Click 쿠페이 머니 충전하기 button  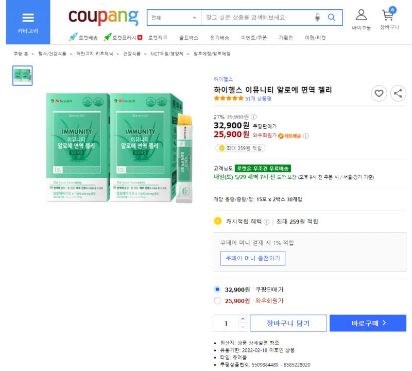(253, 258)
